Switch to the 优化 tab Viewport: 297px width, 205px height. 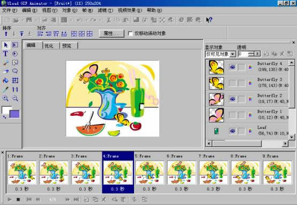(x=51, y=46)
